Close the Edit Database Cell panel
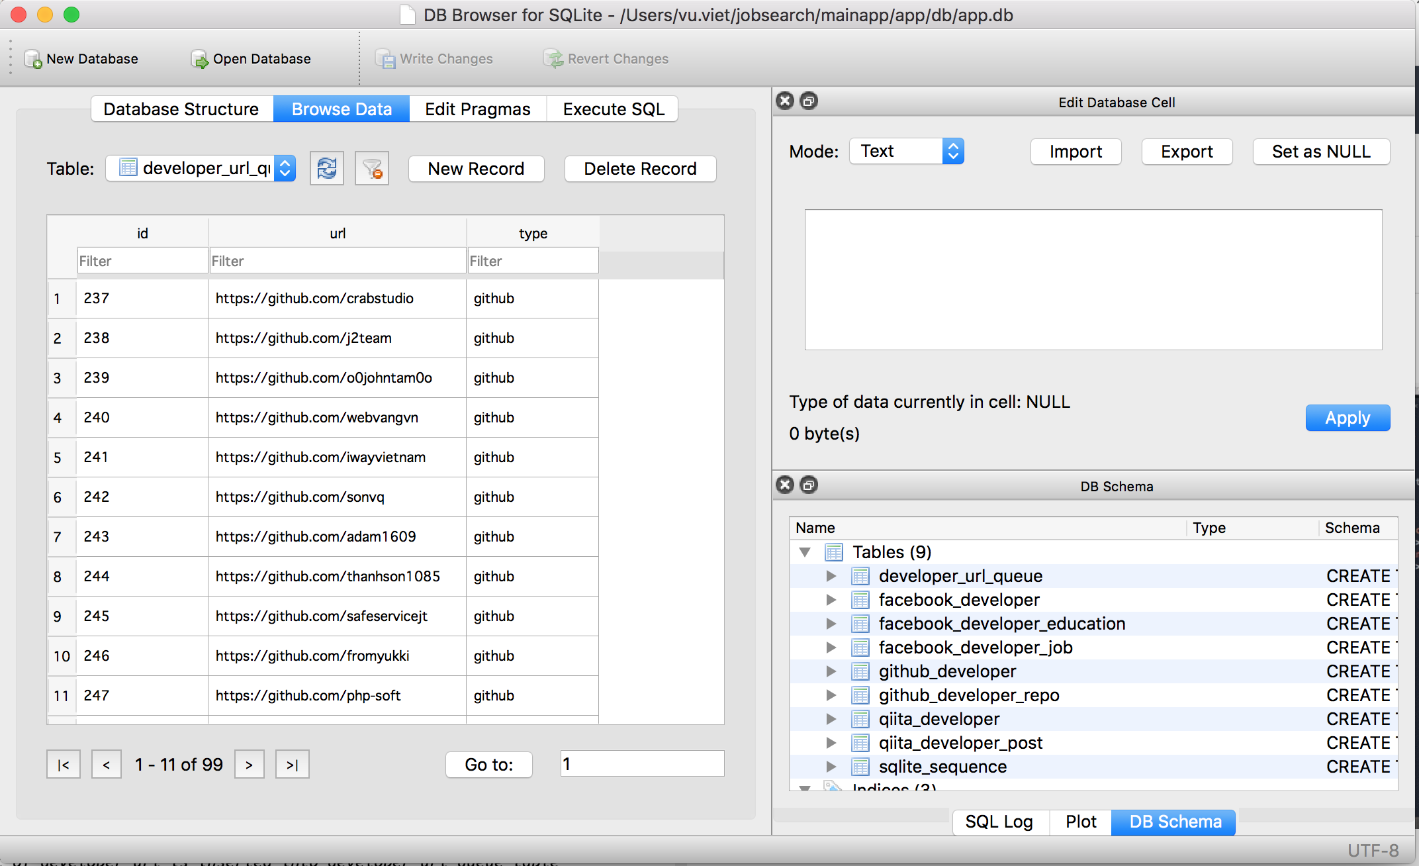 (x=785, y=101)
